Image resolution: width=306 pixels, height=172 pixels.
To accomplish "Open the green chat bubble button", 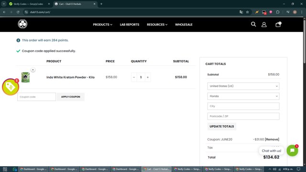I will (x=292, y=150).
